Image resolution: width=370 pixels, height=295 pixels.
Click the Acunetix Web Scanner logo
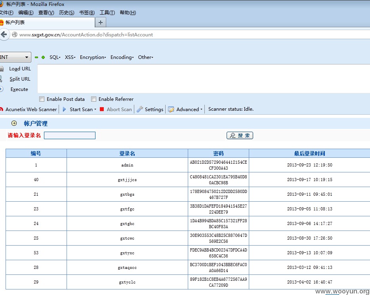click(2, 109)
